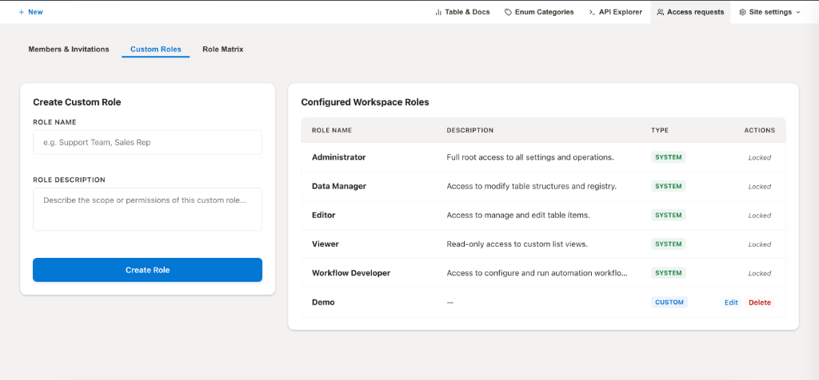The width and height of the screenshot is (819, 380).
Task: Open the Site settings menu label
Action: [770, 12]
